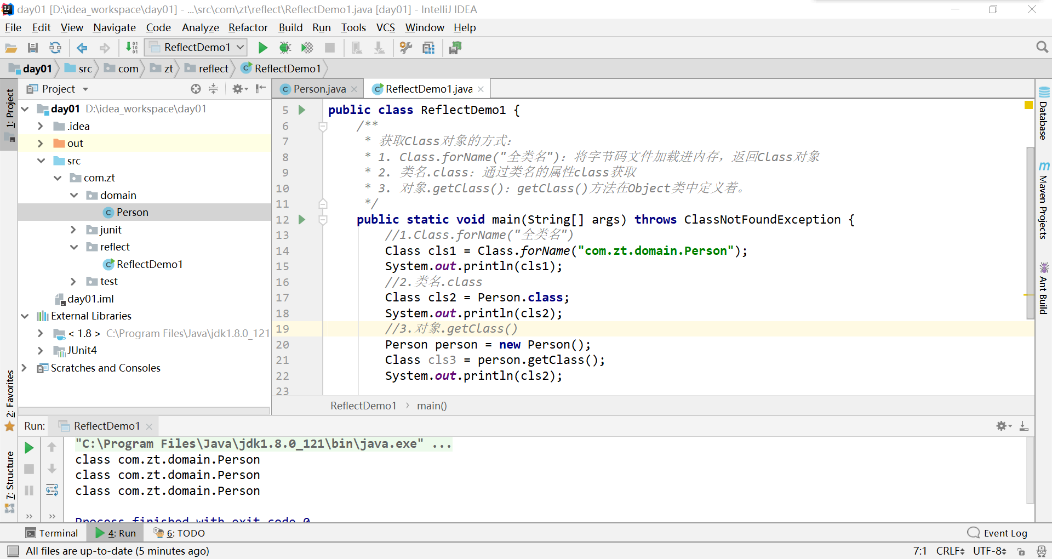This screenshot has height=559, width=1052.
Task: Expand the test package
Action: coord(73,281)
